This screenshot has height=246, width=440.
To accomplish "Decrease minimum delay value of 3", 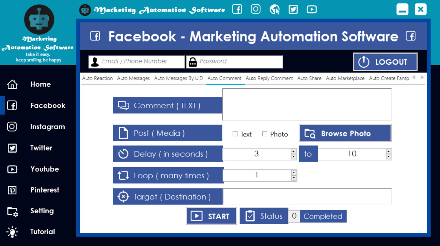I will point(293,157).
